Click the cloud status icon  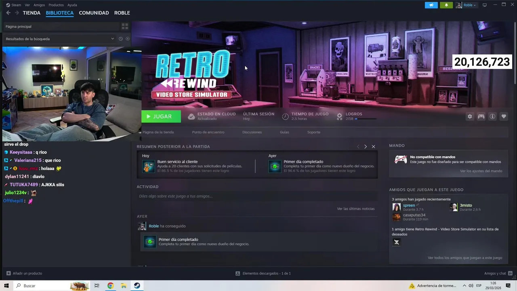191,116
